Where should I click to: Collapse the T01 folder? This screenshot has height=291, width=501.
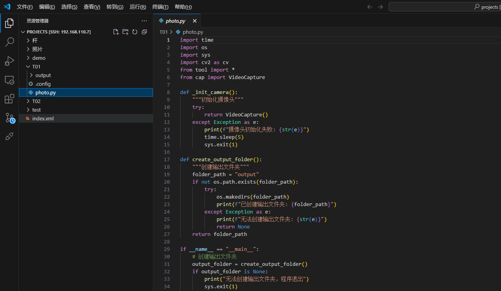[x=36, y=67]
